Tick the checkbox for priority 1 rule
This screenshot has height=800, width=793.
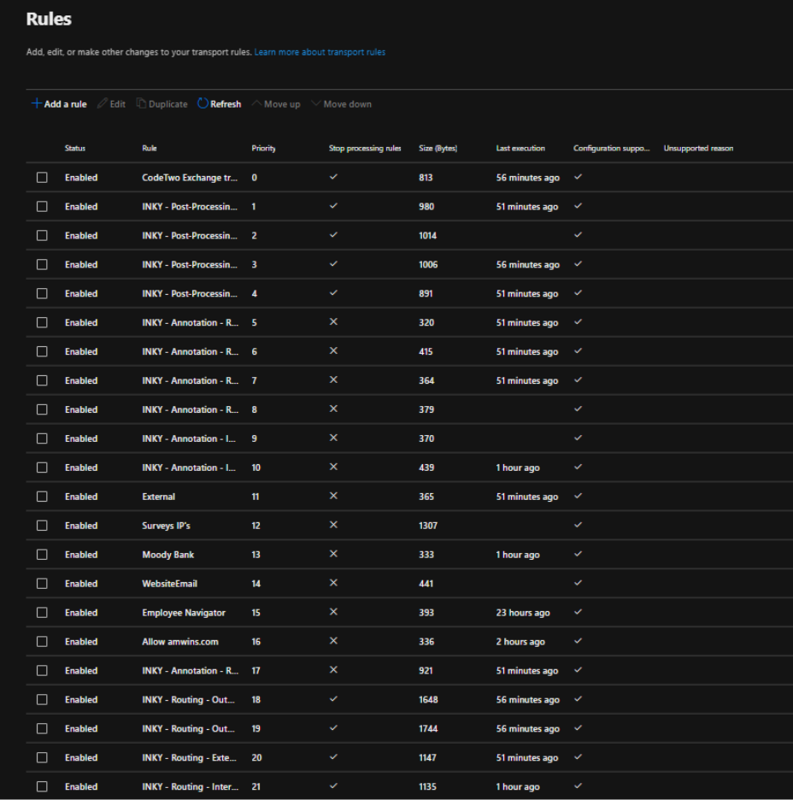(42, 207)
